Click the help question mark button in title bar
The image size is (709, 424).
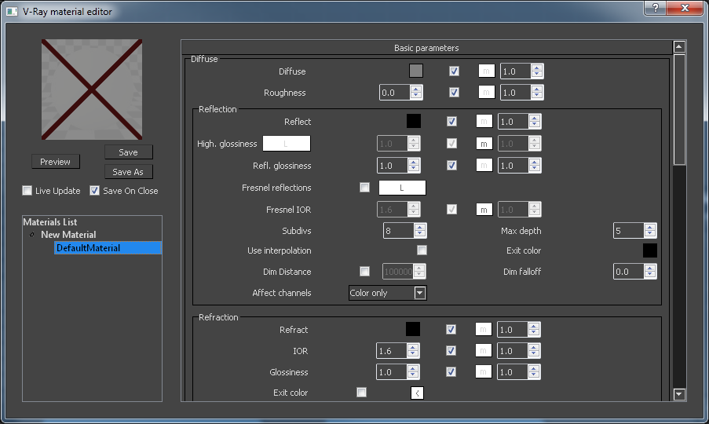655,8
